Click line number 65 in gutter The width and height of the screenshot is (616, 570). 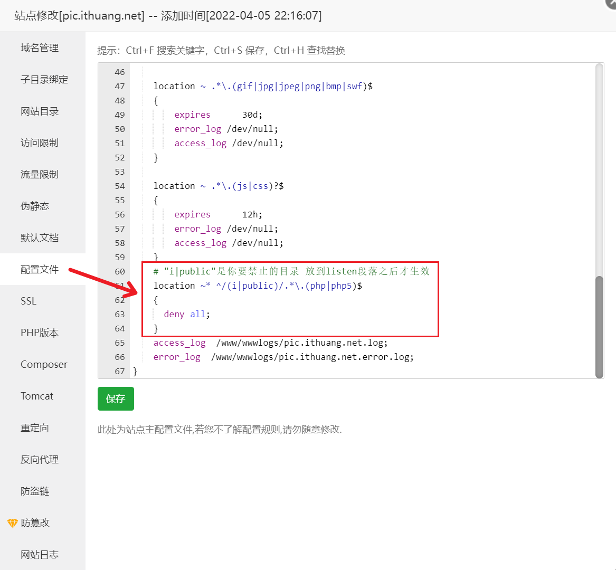pyautogui.click(x=120, y=343)
